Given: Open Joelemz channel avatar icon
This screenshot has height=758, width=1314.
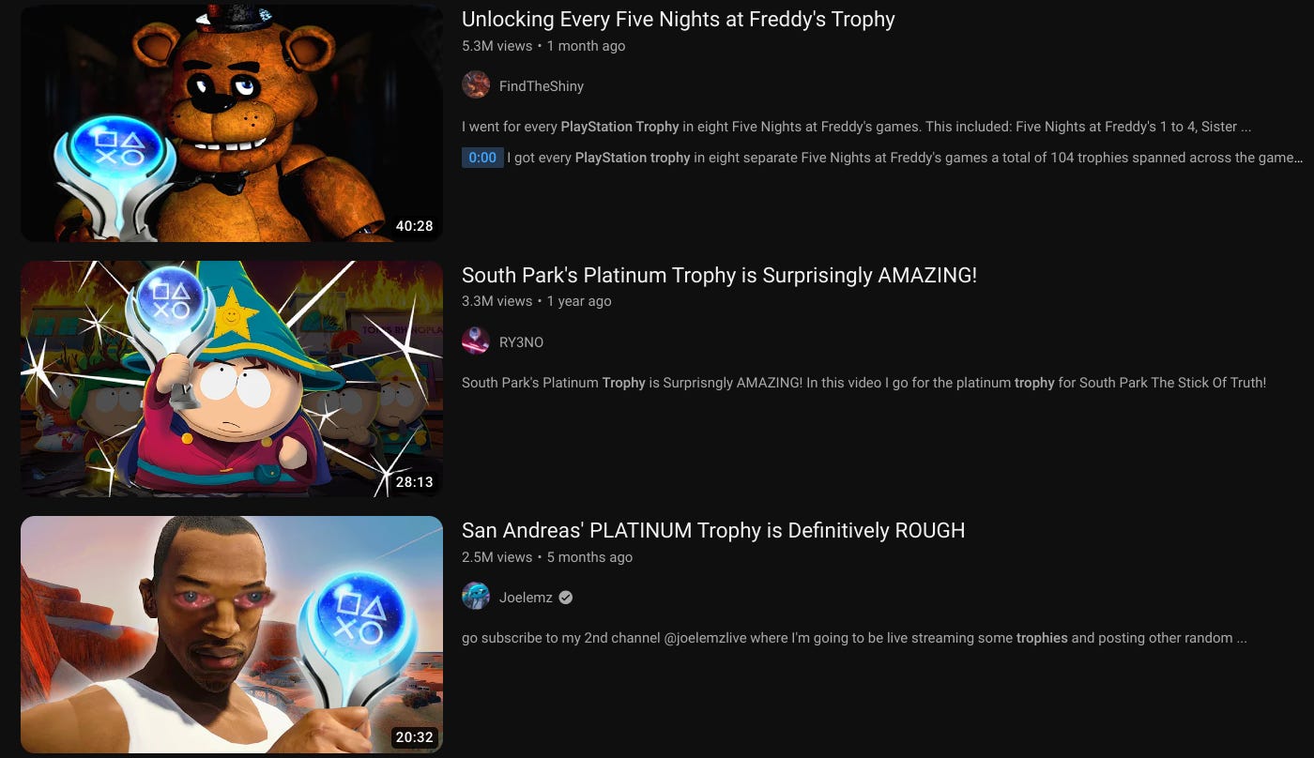Looking at the screenshot, I should (476, 597).
